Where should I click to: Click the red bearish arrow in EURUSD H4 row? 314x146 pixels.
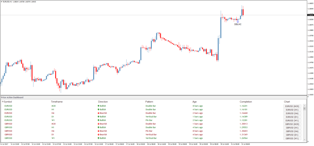click(99, 113)
